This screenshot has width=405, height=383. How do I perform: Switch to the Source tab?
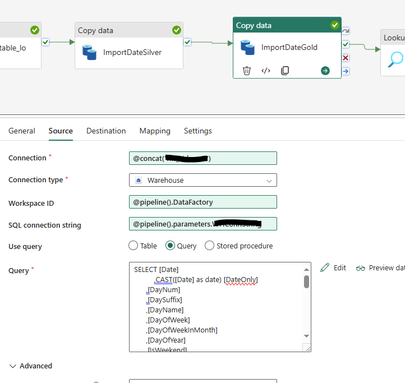[x=61, y=131]
